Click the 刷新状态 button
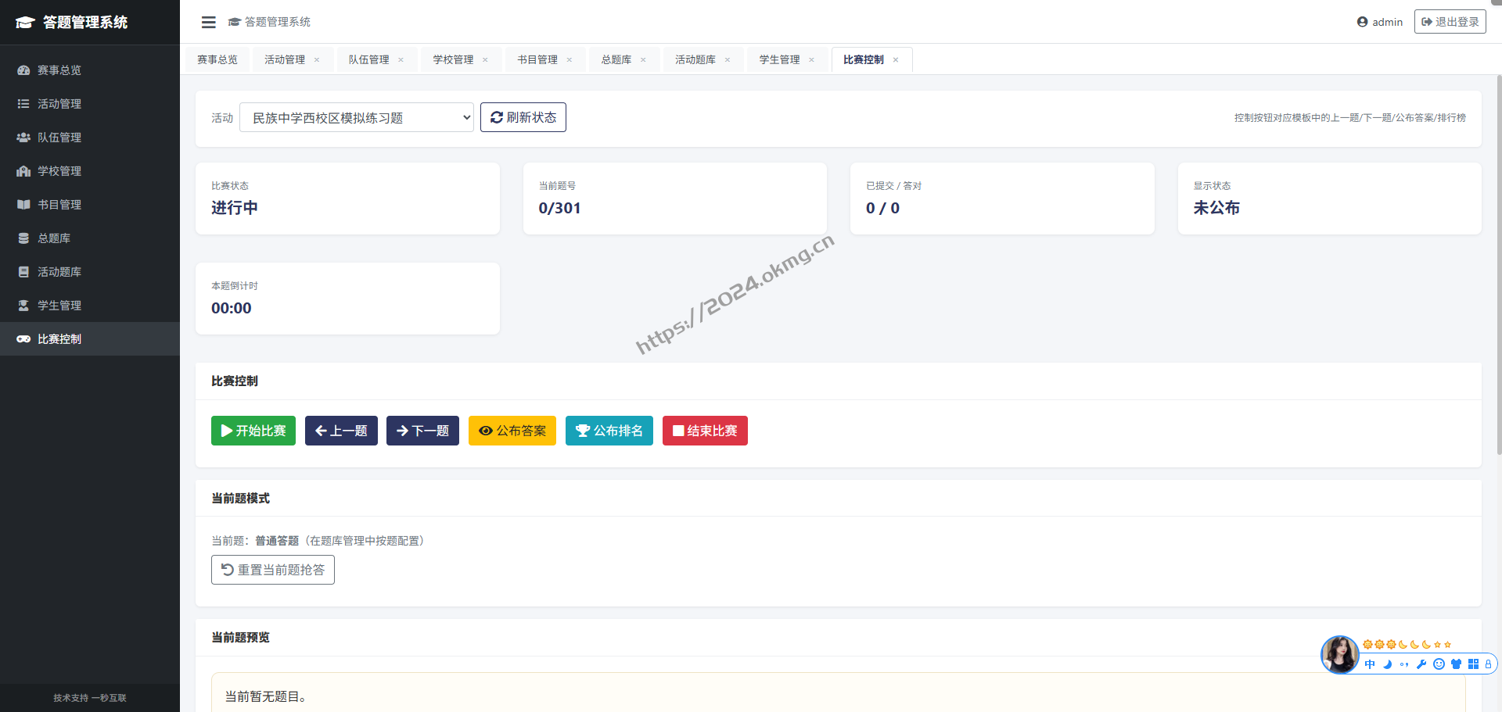The width and height of the screenshot is (1502, 712). tap(523, 117)
